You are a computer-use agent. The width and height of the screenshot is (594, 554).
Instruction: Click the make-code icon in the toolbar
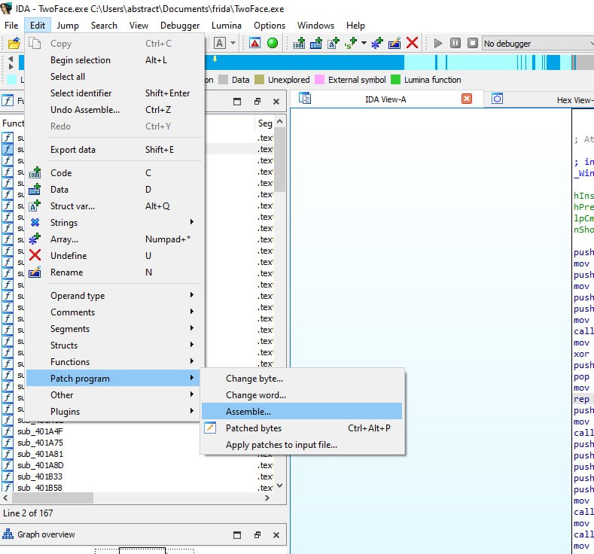(299, 43)
